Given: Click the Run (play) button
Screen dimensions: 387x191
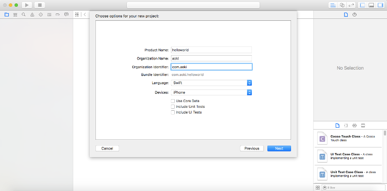Looking at the screenshot, I should 27,5.
